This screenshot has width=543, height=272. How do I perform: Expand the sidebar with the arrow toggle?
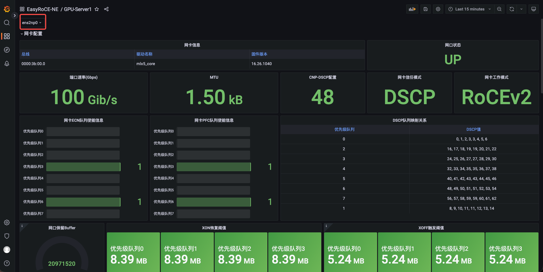[x=14, y=16]
